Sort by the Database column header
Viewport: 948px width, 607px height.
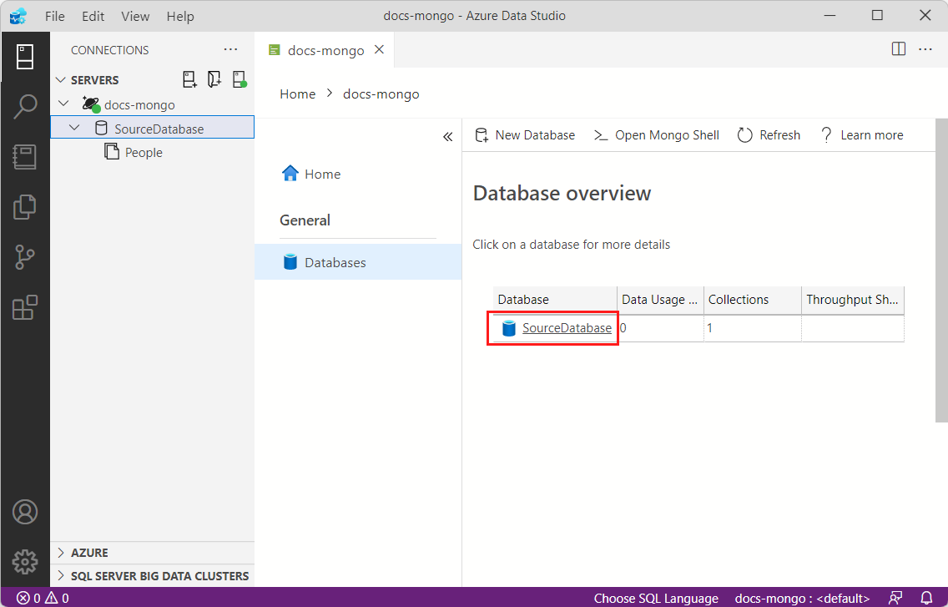coord(555,300)
